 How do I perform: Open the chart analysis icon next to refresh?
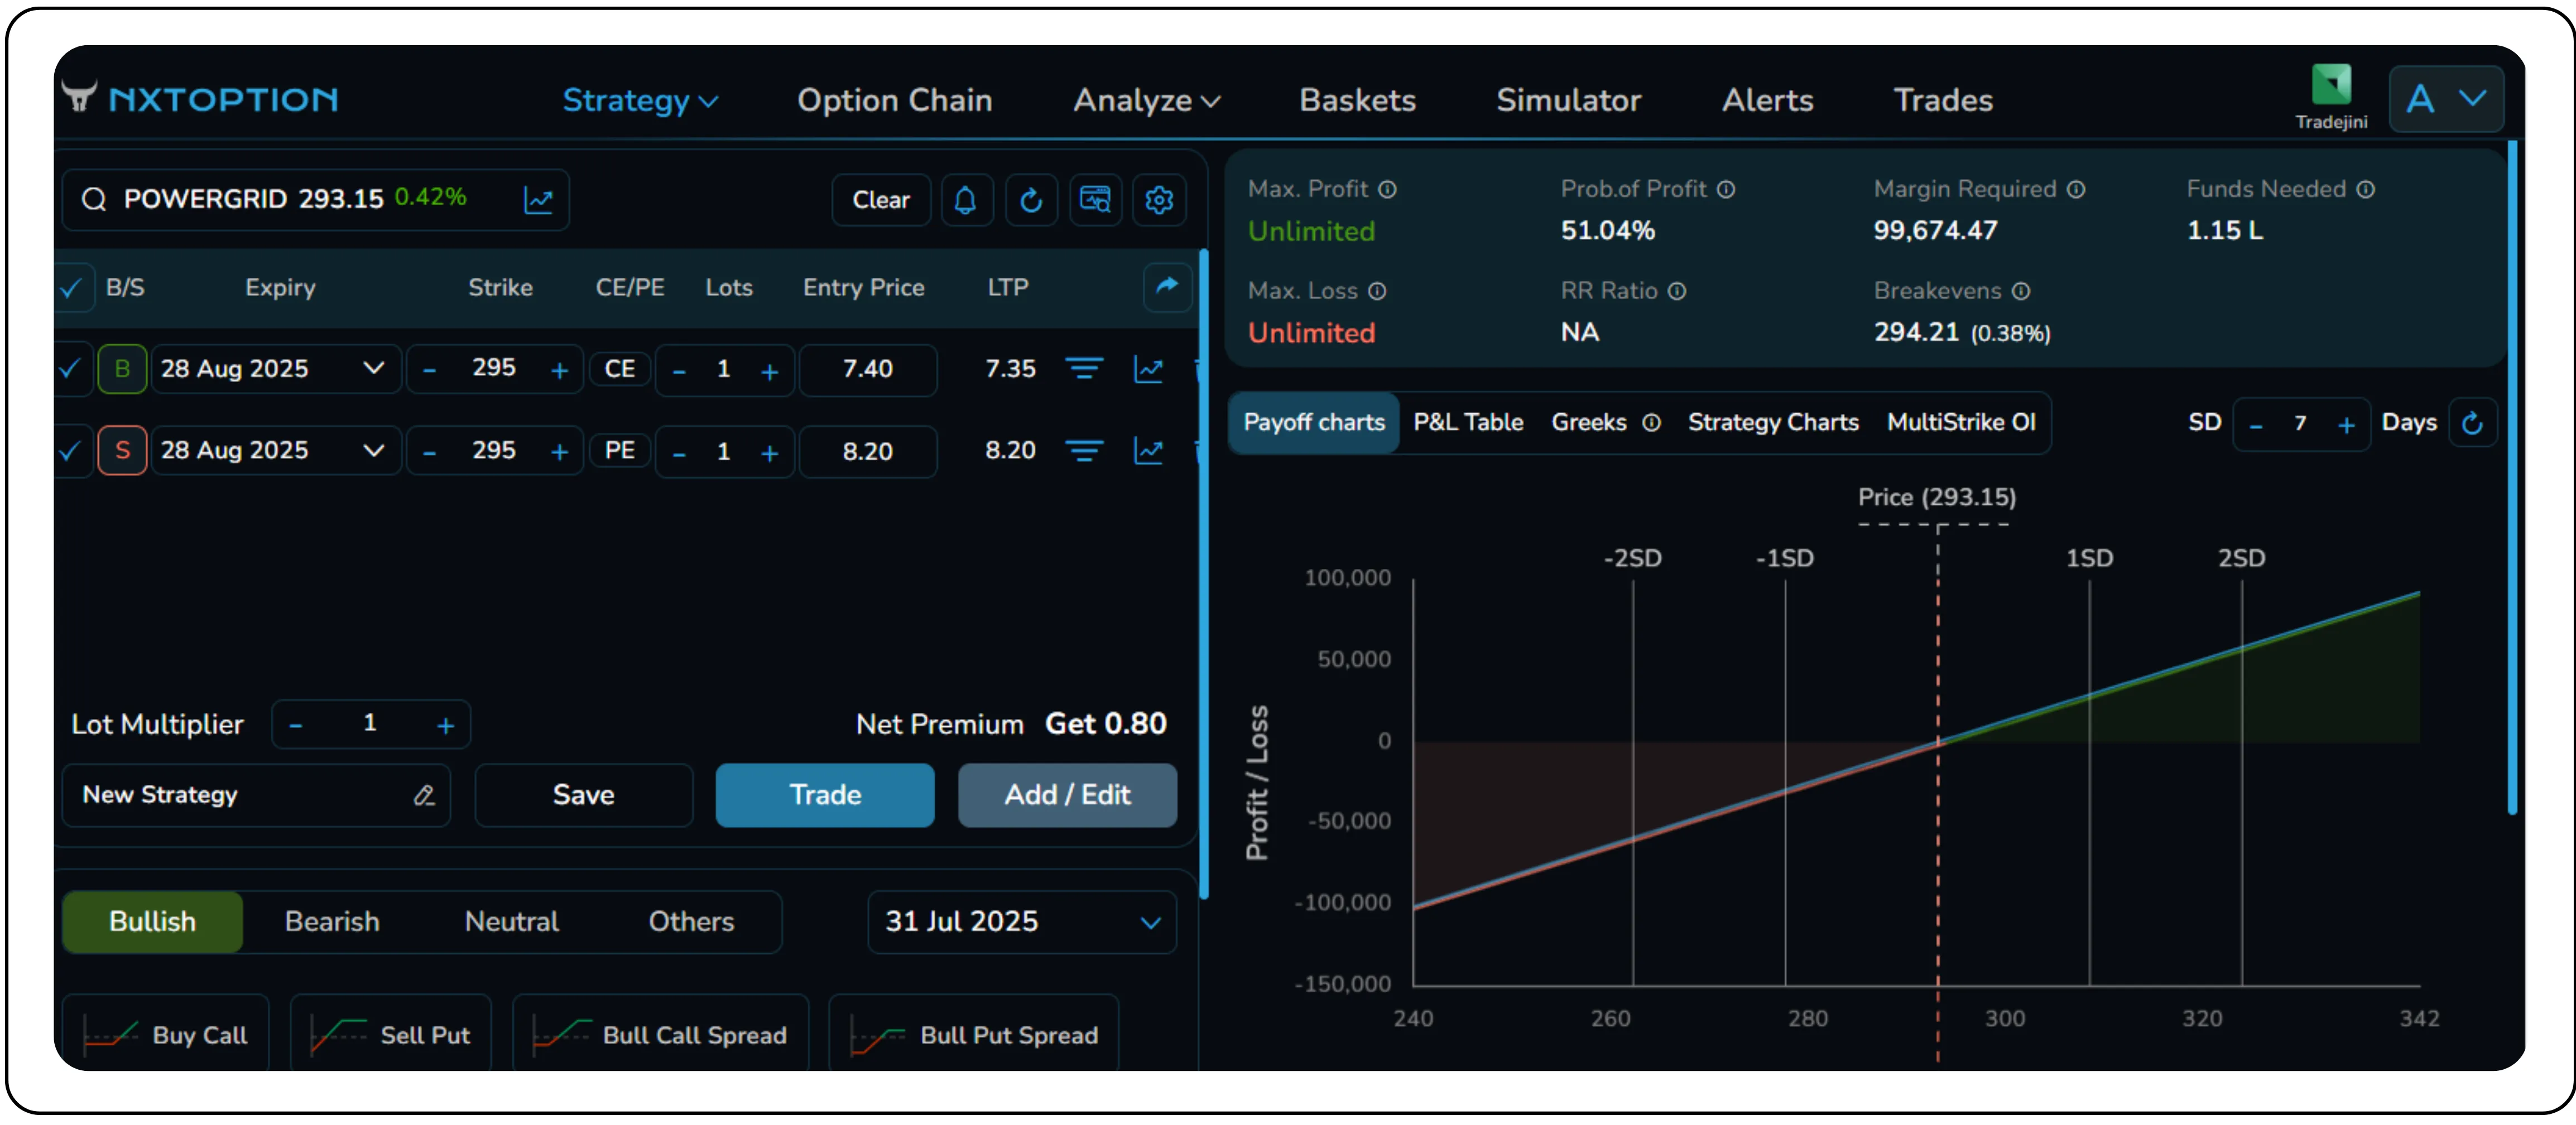pos(1095,200)
